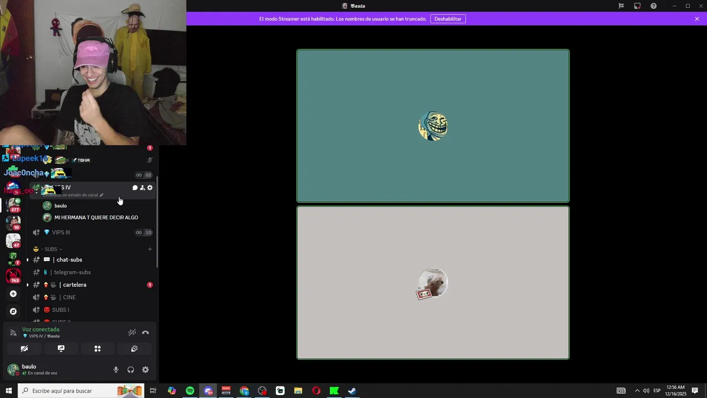Viewport: 707px width, 398px height.
Task: Edit the channel status pencil icon
Action: pos(102,195)
